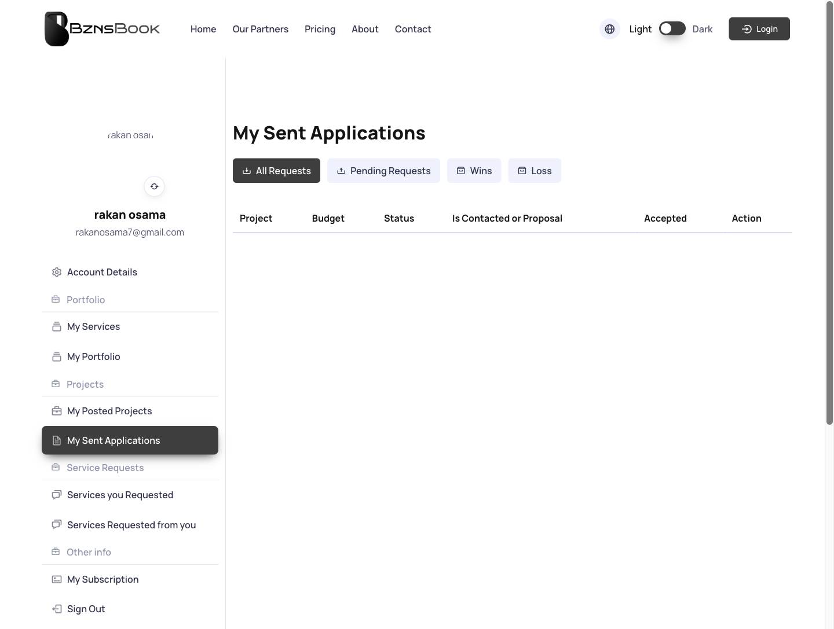
Task: Click the archive icon in Loss
Action: [522, 171]
